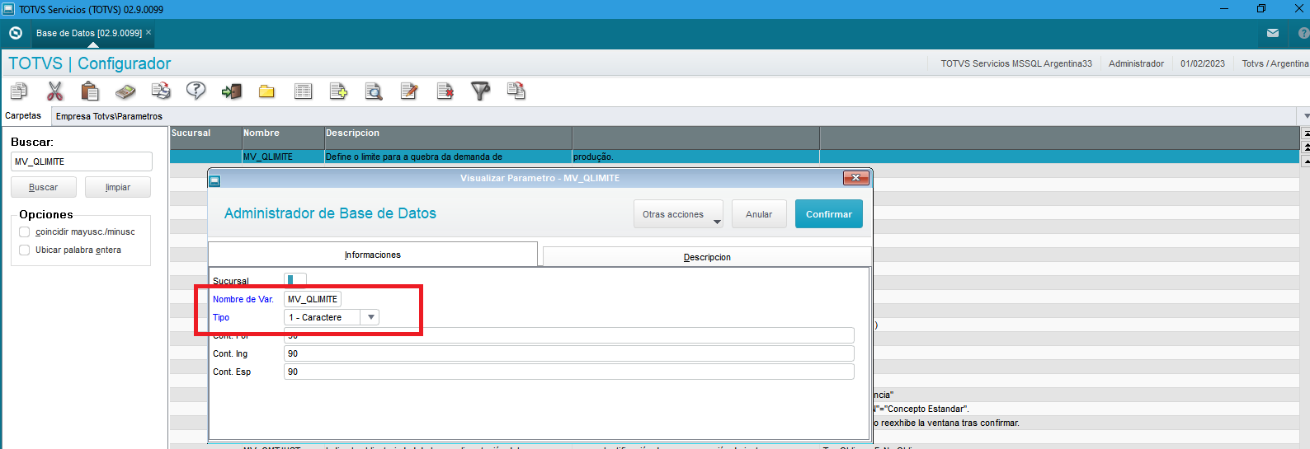This screenshot has width=1310, height=449.
Task: Click the Cut scissors icon
Action: point(54,91)
